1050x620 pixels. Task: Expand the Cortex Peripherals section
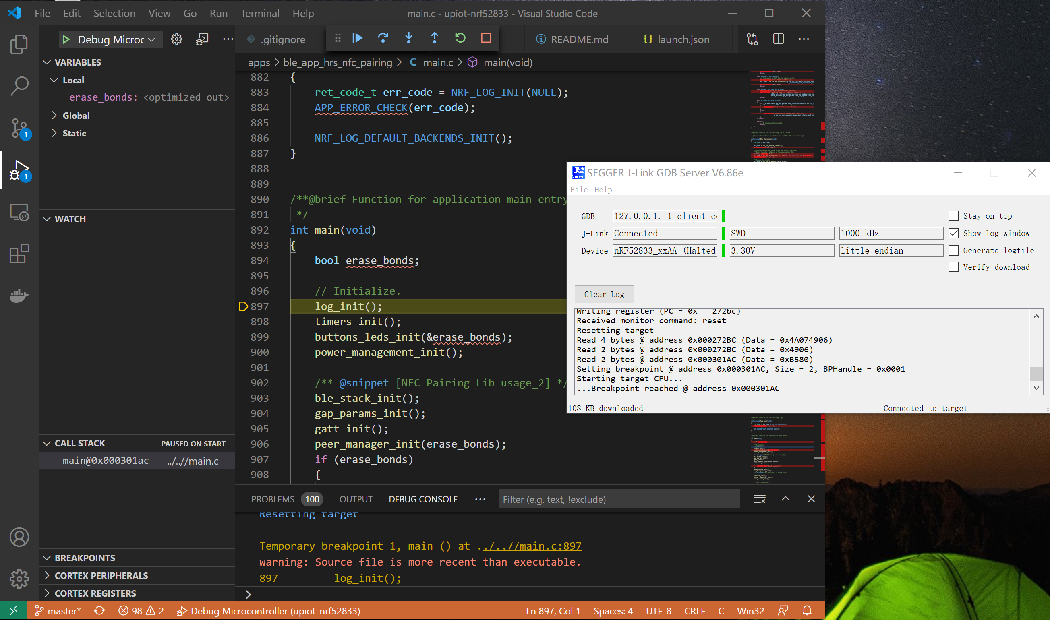101,575
